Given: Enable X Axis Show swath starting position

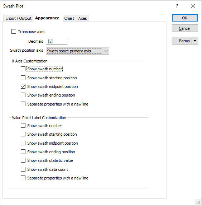Looking at the screenshot, I should [x=23, y=78].
